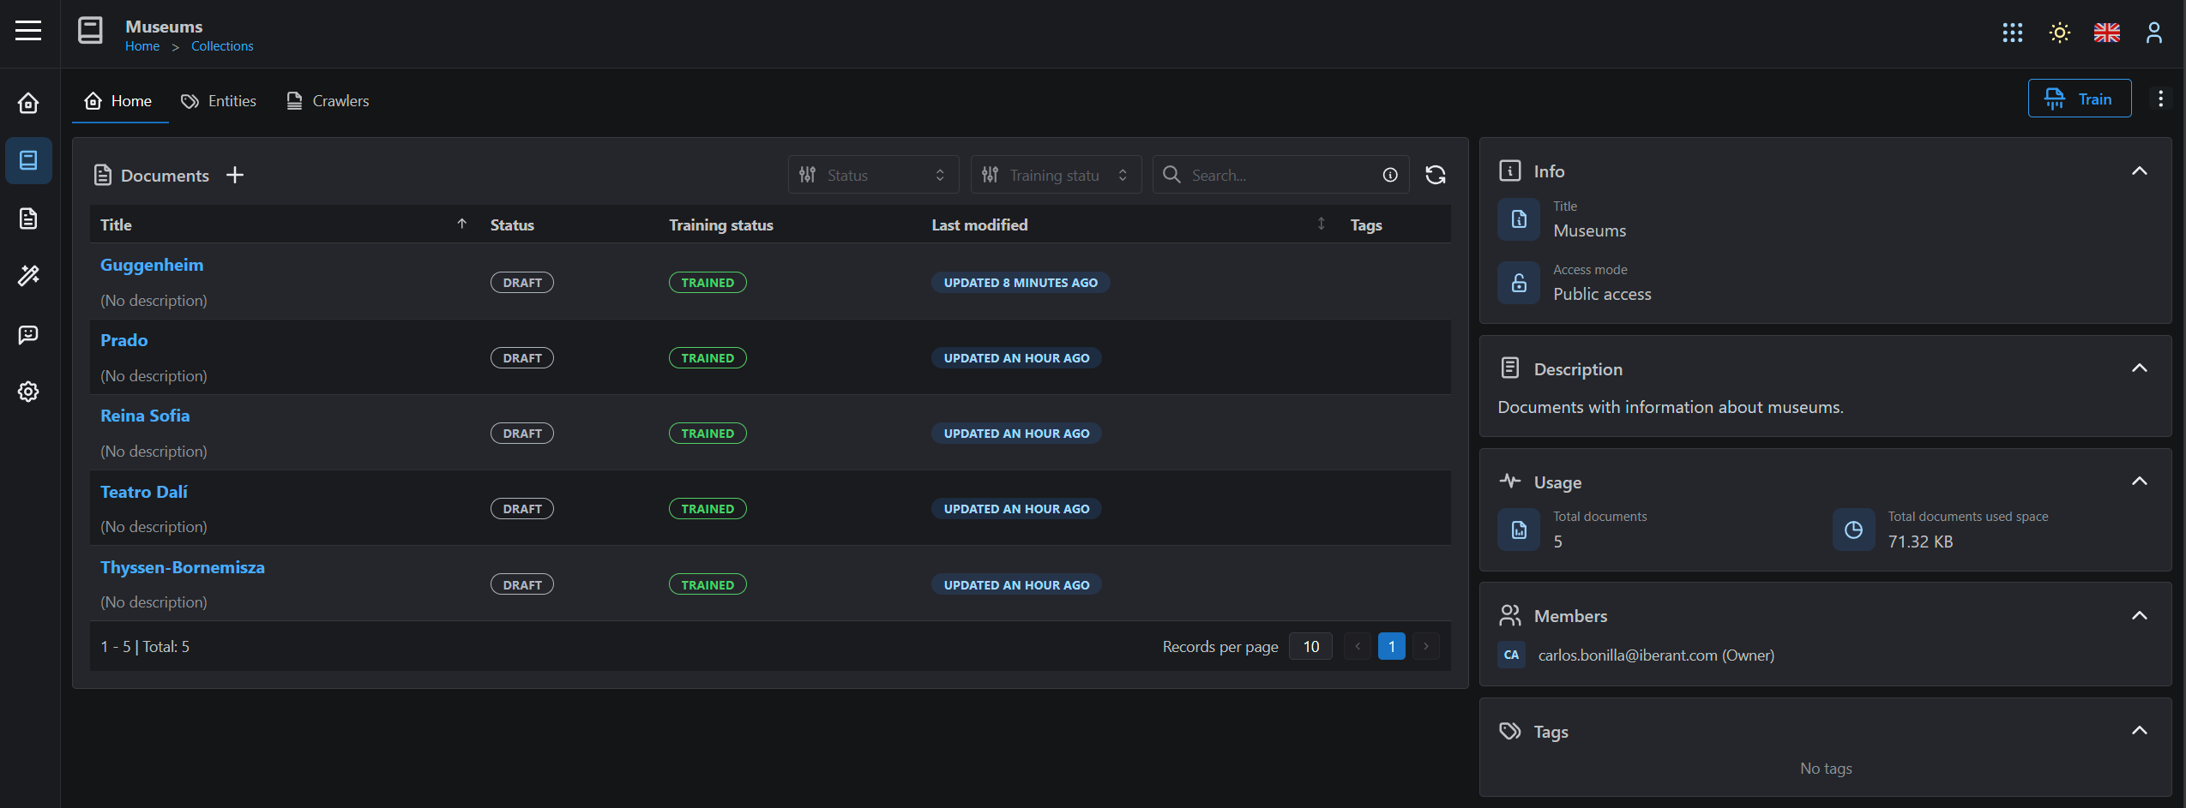Click the Tags column header

point(1366,224)
